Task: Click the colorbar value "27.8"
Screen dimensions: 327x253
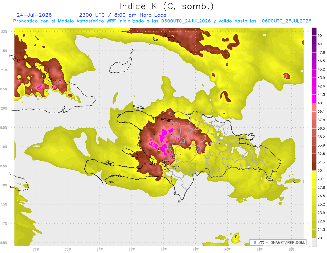Action: coord(321,187)
